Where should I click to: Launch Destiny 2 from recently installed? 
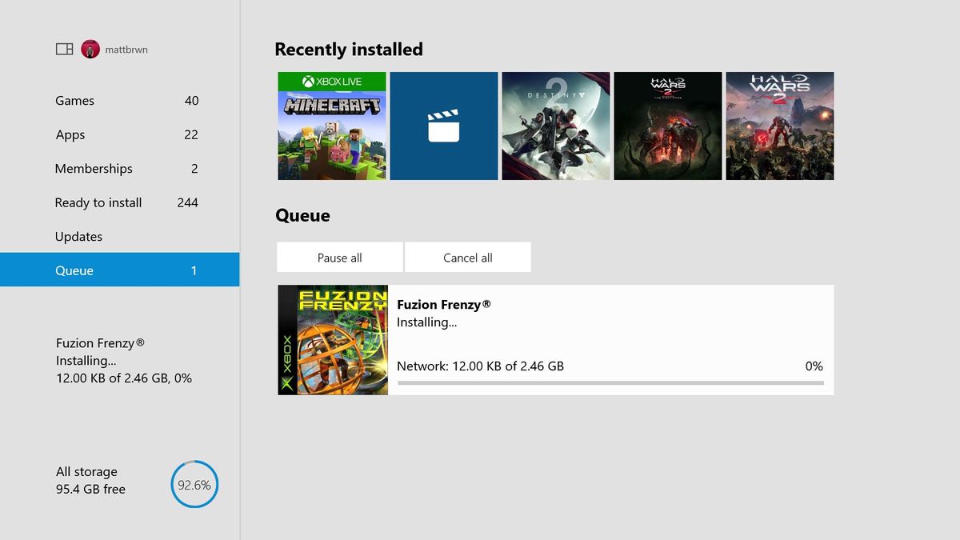tap(556, 126)
